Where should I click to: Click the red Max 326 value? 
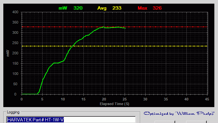click(157, 8)
